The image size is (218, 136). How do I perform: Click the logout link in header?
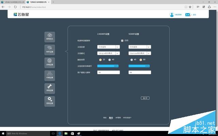point(194,15)
